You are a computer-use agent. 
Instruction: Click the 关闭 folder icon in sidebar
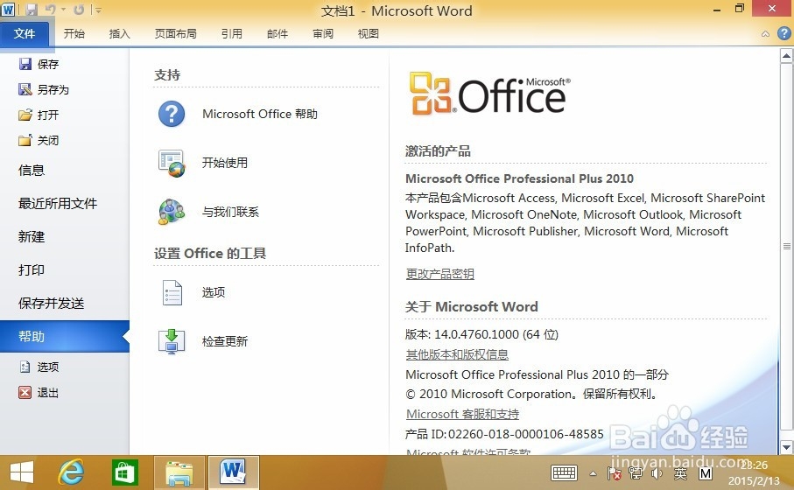pos(25,140)
